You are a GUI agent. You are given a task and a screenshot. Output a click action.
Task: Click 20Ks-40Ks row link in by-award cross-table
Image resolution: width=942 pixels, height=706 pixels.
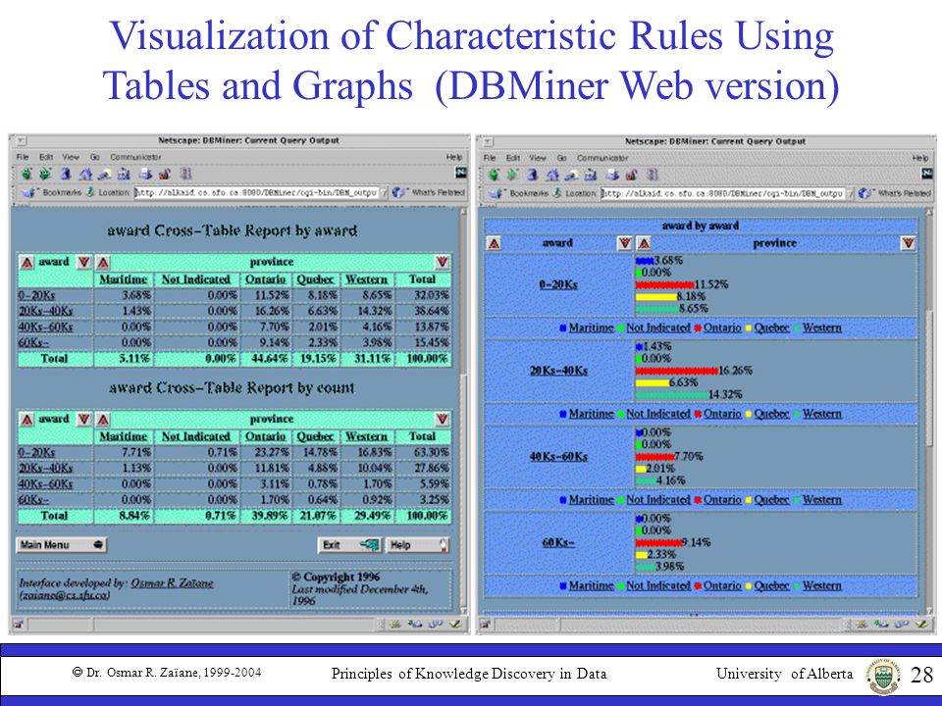tap(46, 311)
